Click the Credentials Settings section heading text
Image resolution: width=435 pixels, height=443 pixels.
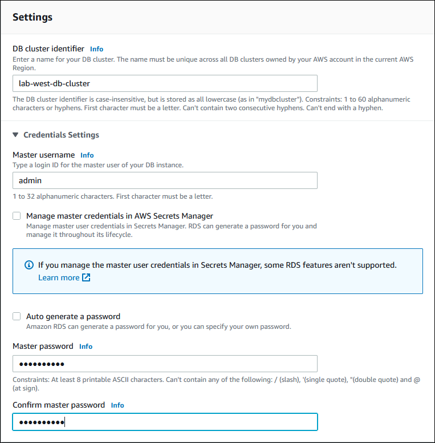(x=61, y=135)
